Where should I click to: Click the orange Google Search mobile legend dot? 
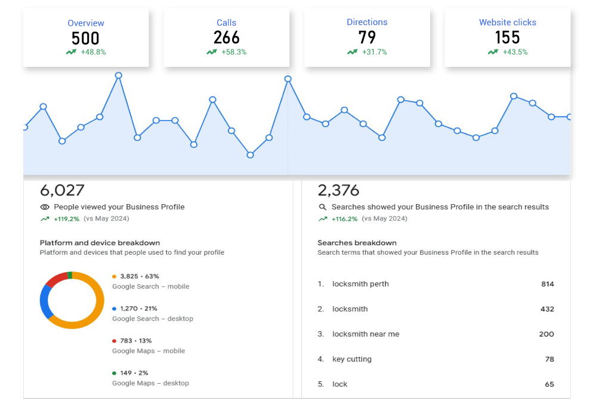click(115, 277)
